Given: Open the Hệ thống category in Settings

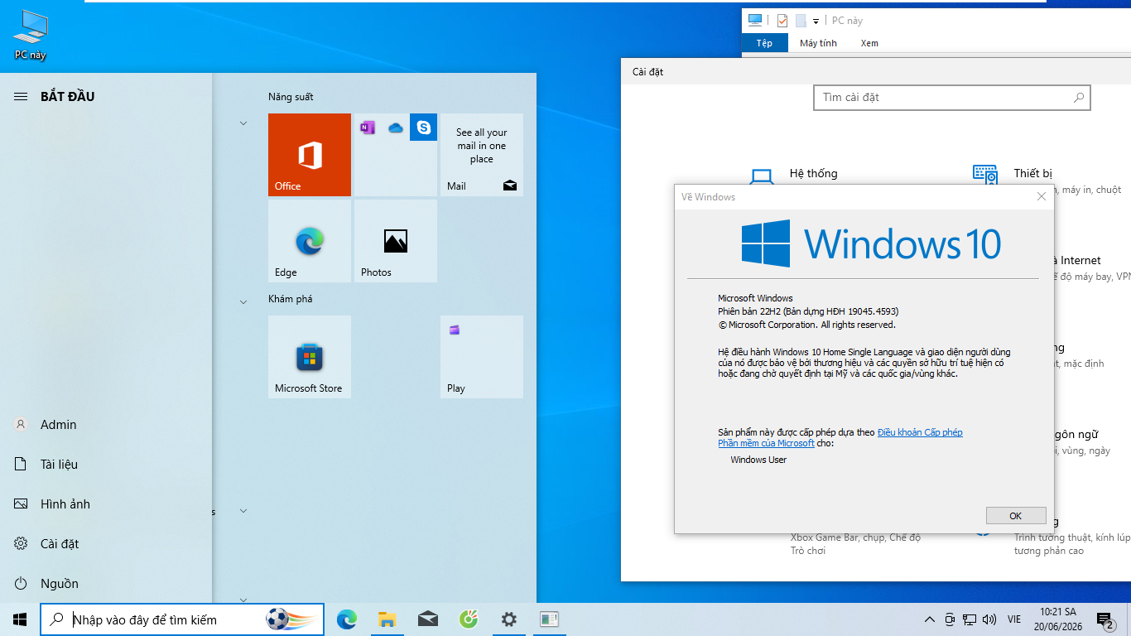Looking at the screenshot, I should click(x=813, y=173).
